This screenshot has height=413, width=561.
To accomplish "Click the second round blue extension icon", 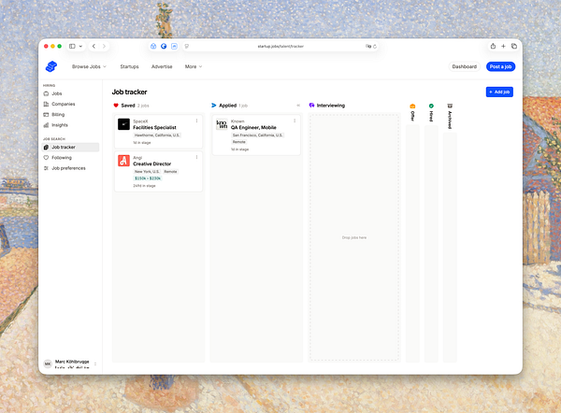I will pos(164,46).
